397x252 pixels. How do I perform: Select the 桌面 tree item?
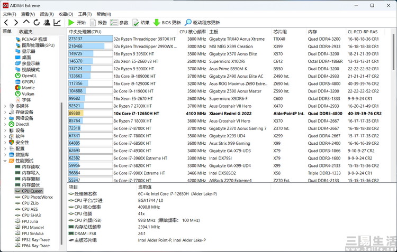[23, 58]
